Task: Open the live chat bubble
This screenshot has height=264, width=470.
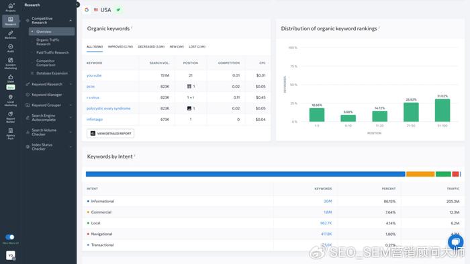Action: pyautogui.click(x=456, y=242)
